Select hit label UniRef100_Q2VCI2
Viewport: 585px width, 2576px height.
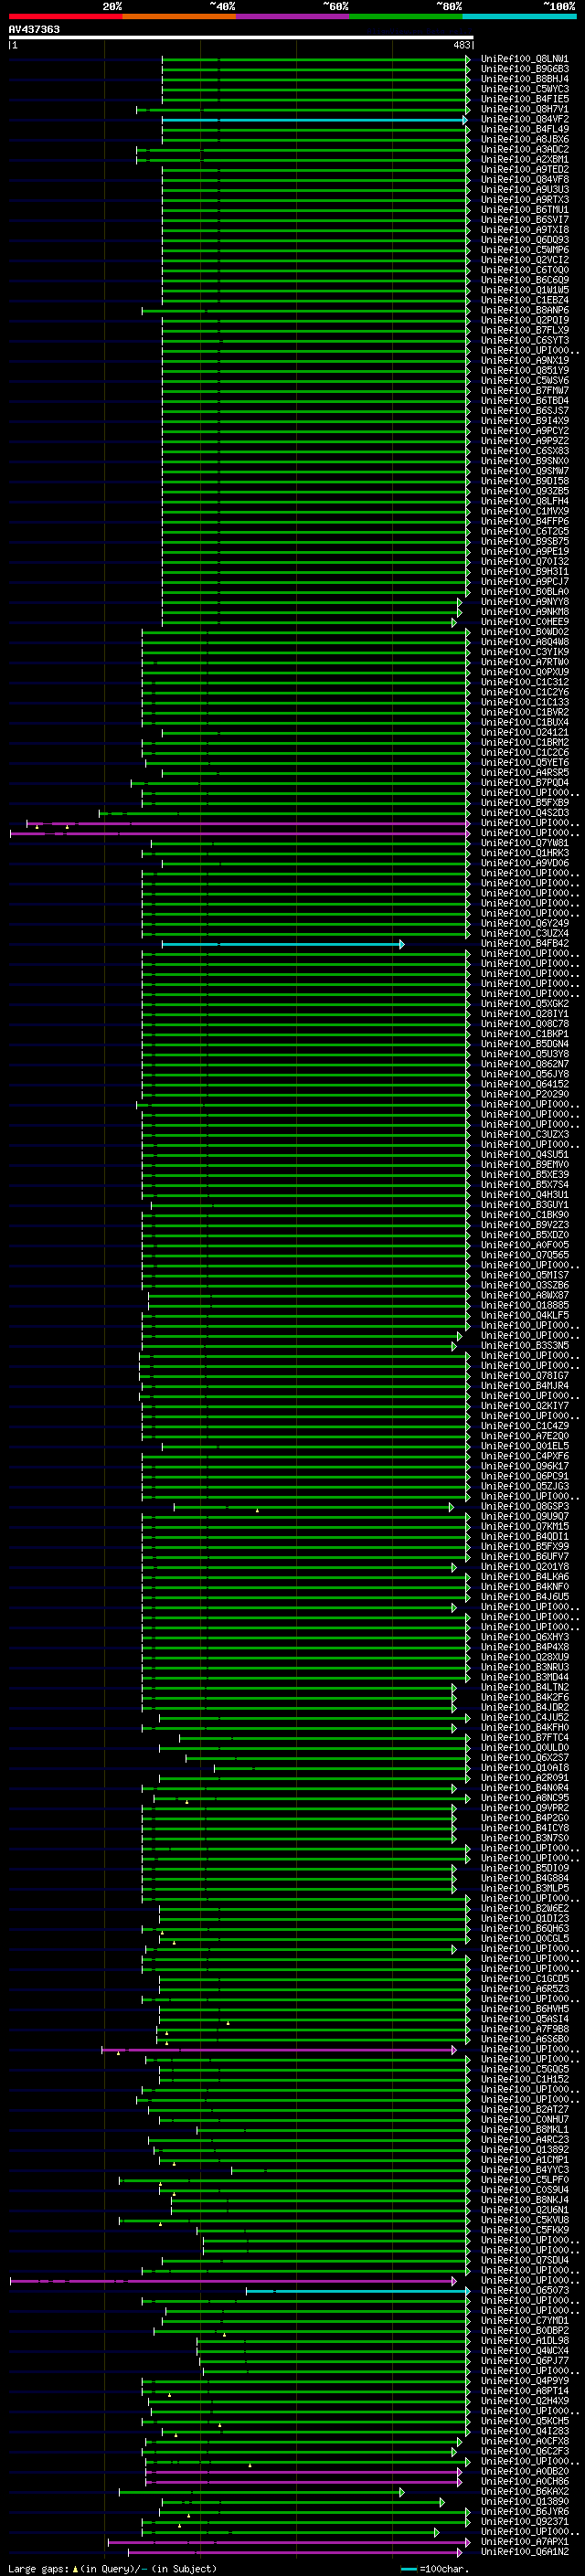525,260
